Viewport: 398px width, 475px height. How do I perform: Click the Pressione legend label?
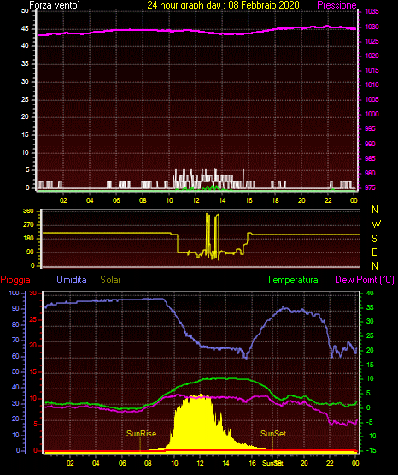tap(337, 5)
